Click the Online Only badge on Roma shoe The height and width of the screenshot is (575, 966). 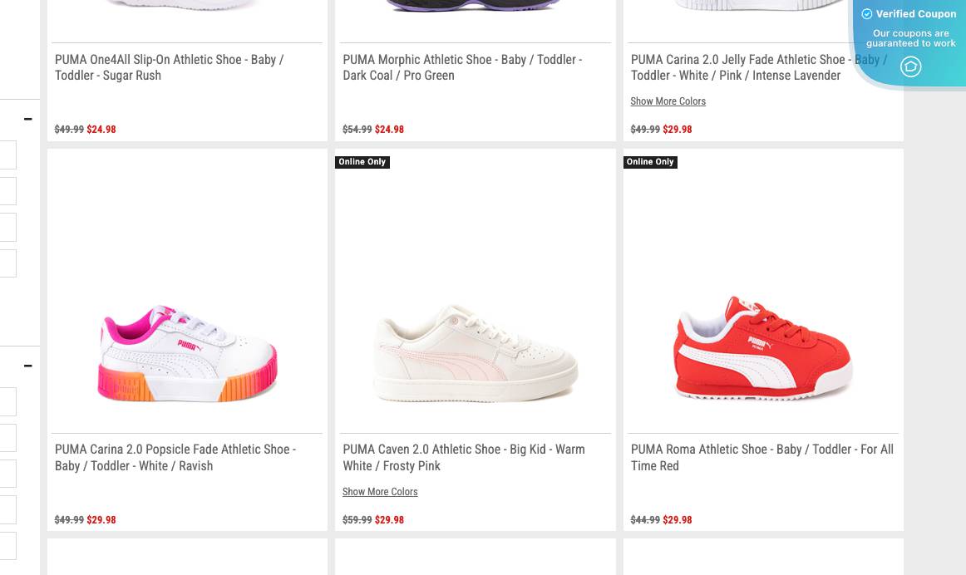pyautogui.click(x=650, y=162)
